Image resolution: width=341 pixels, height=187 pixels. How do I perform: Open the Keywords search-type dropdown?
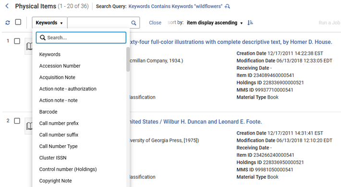pyautogui.click(x=49, y=23)
